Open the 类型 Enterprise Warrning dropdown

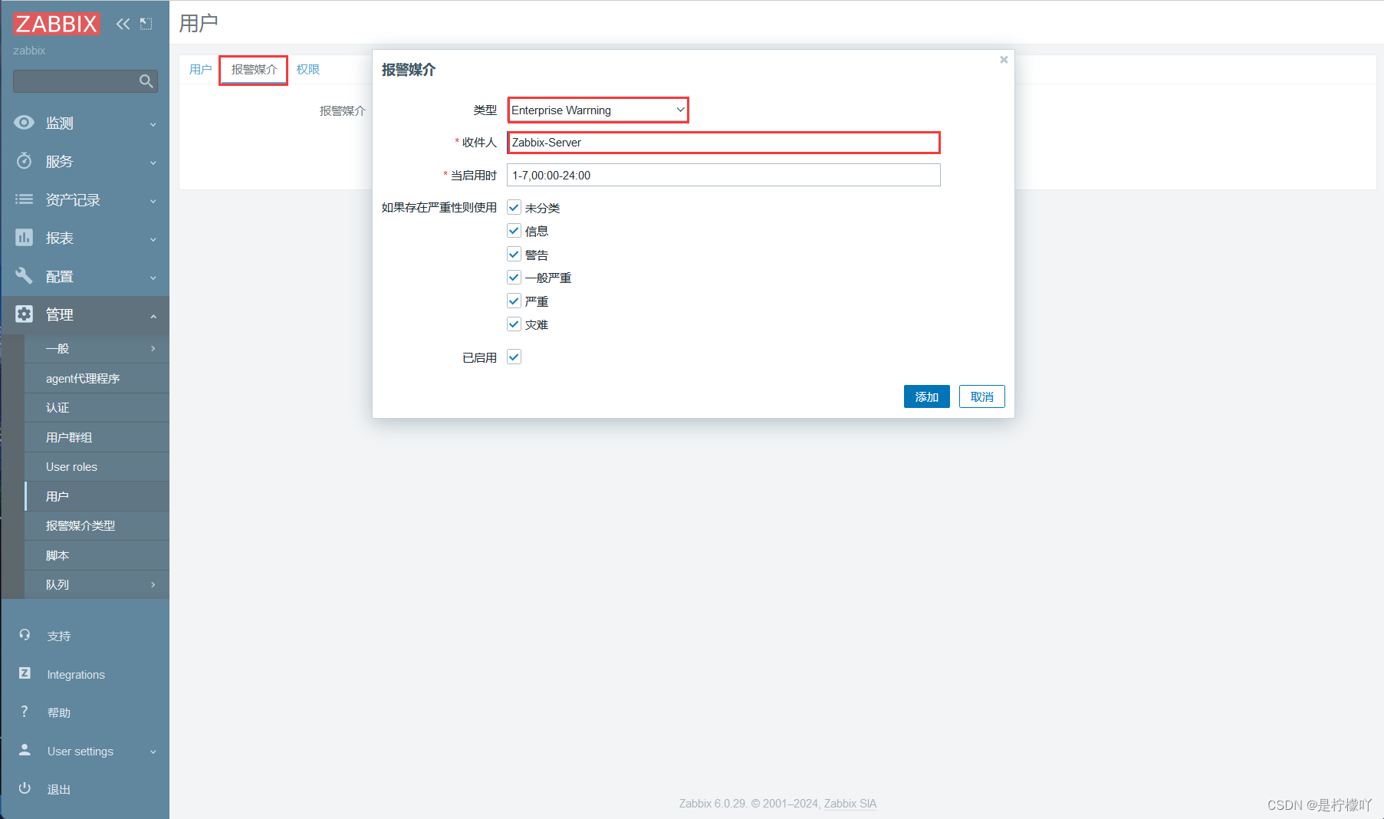pos(598,110)
